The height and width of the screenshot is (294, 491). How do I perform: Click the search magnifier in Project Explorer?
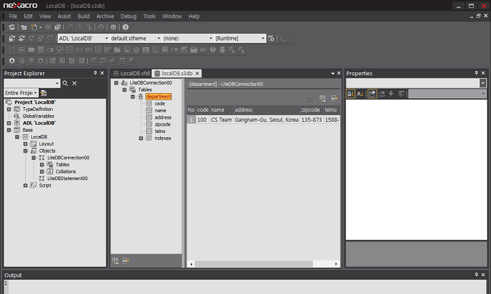coord(65,83)
